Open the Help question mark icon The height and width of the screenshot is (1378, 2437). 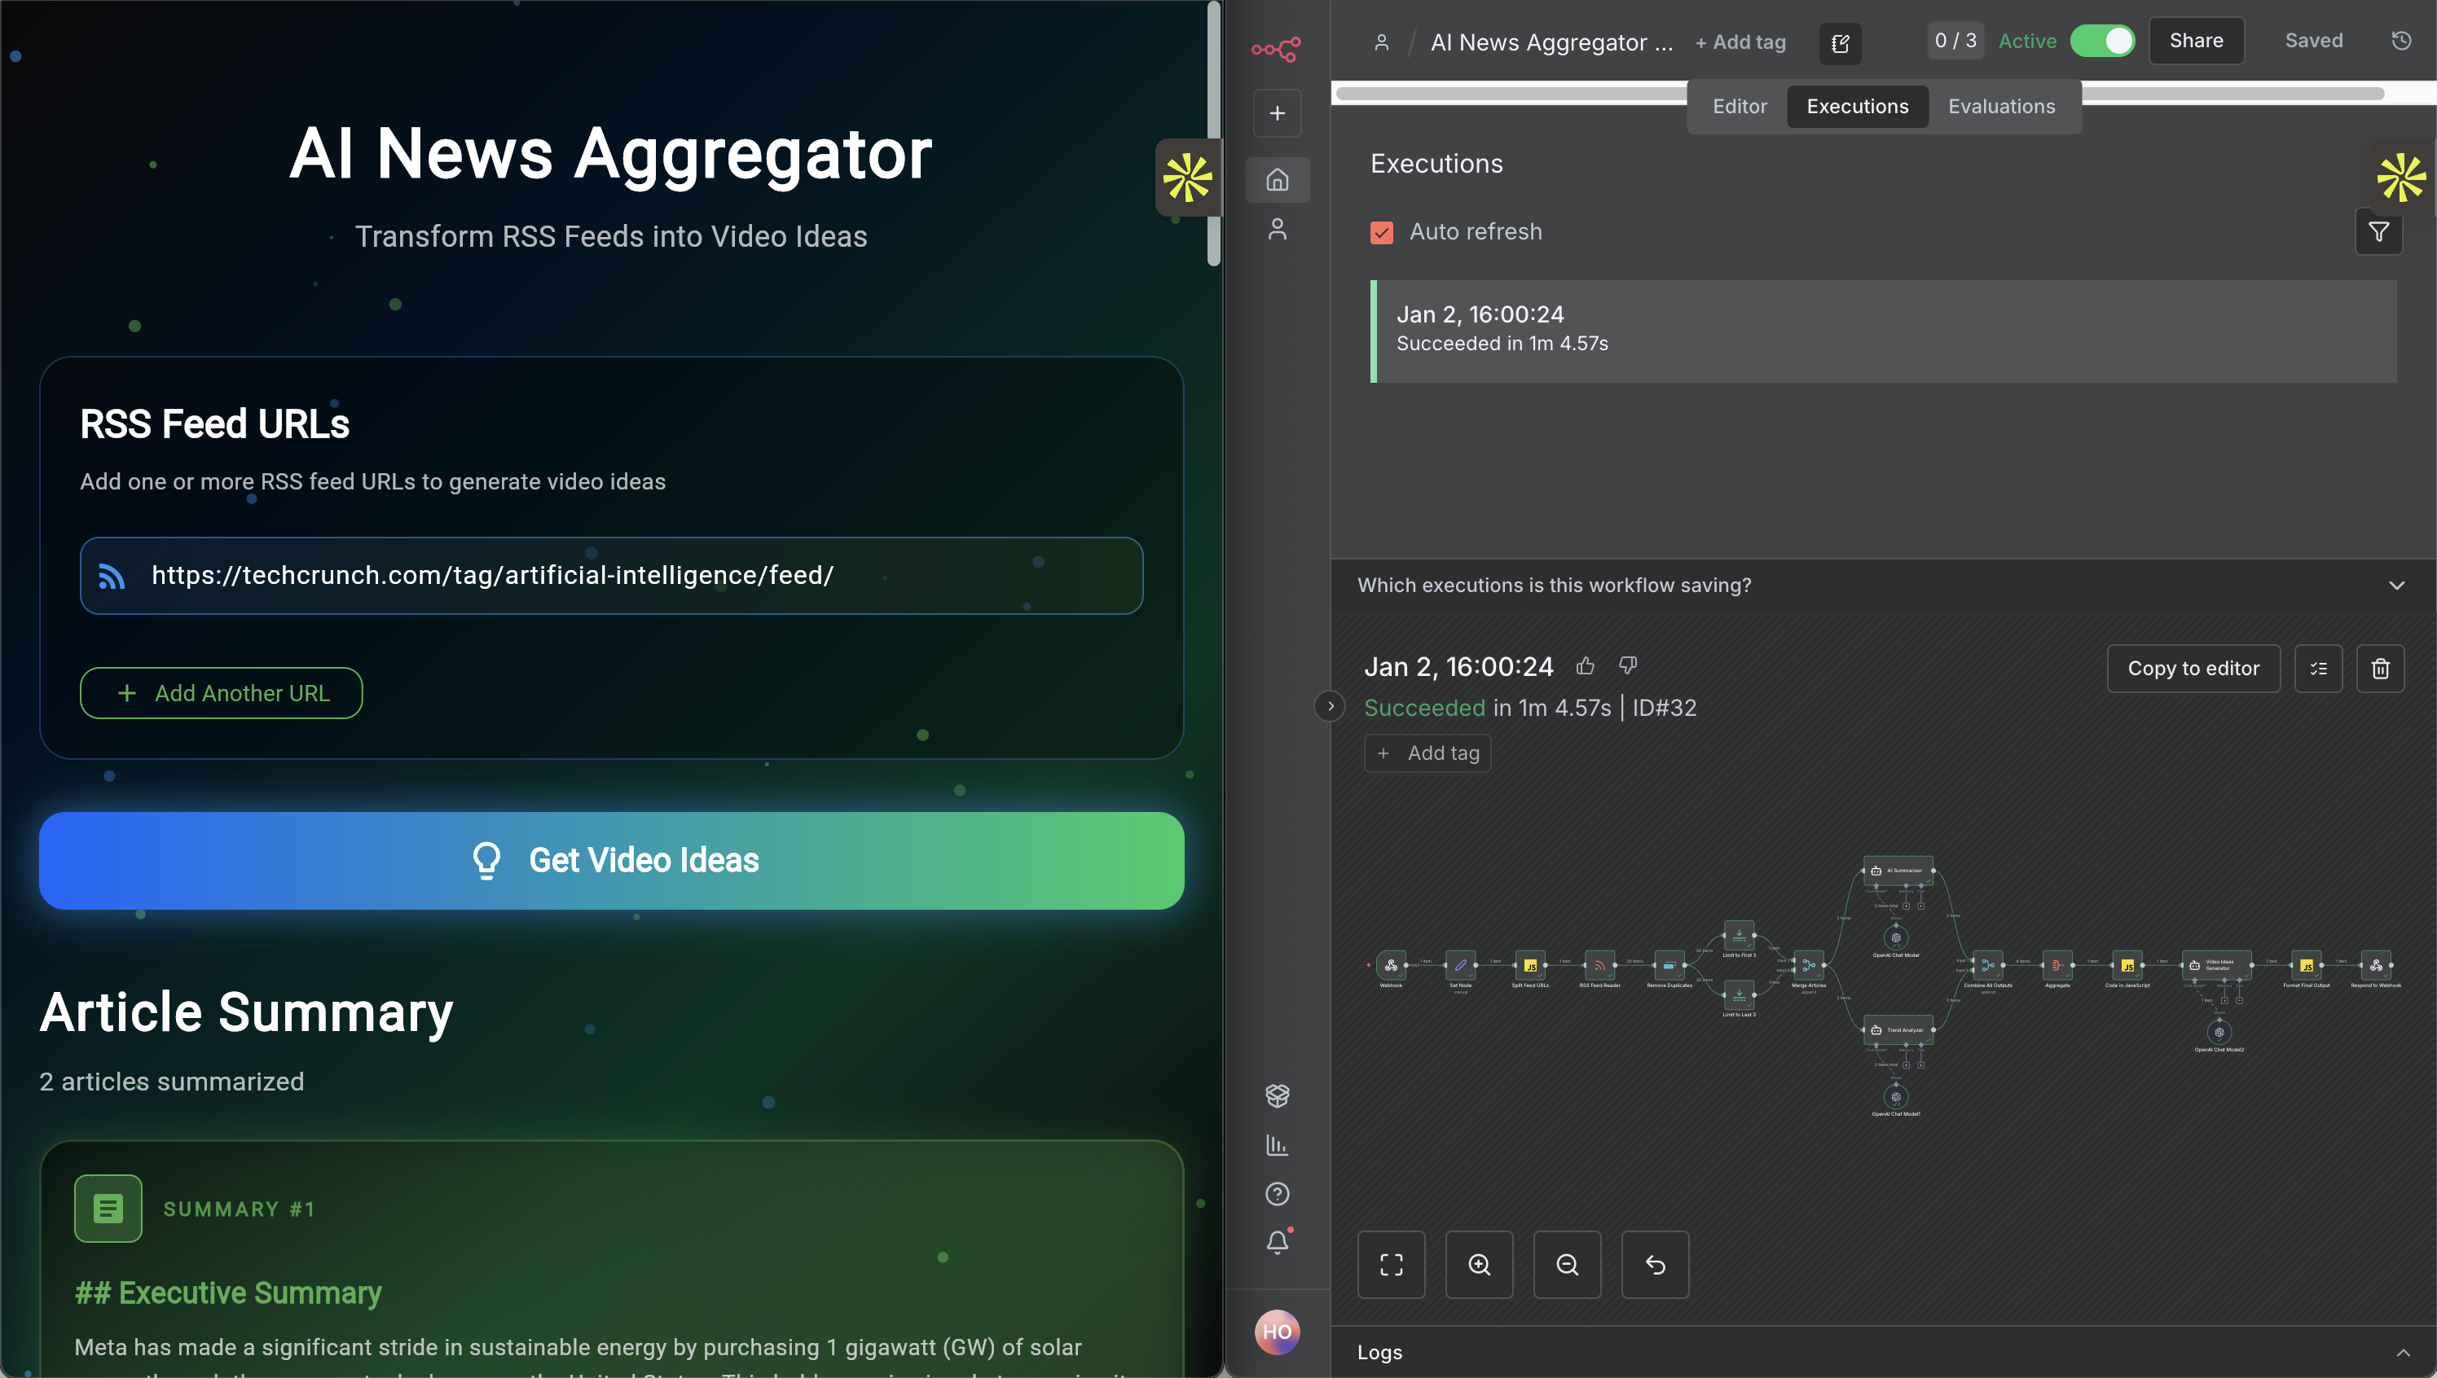1278,1193
